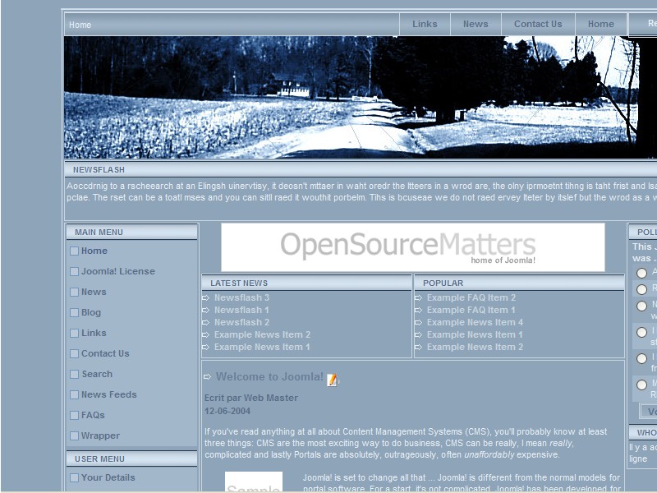Click the winter landscape header photo
This screenshot has height=493, width=657.
click(361, 97)
